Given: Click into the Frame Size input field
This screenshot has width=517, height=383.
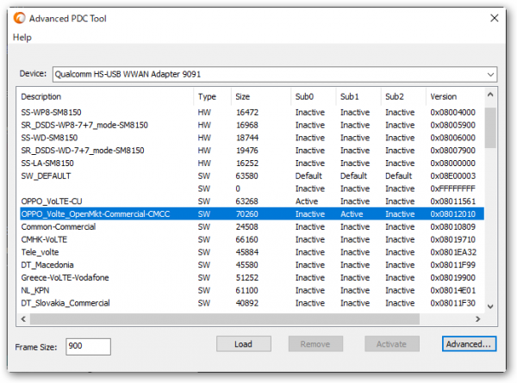Looking at the screenshot, I should click(88, 347).
